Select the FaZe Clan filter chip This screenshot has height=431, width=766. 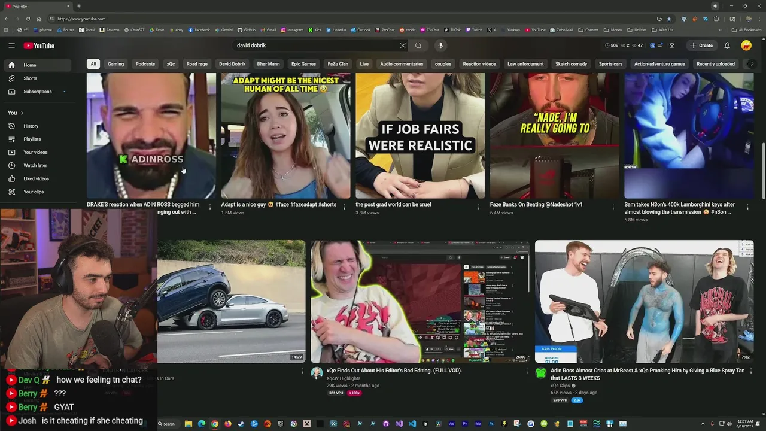pos(338,64)
